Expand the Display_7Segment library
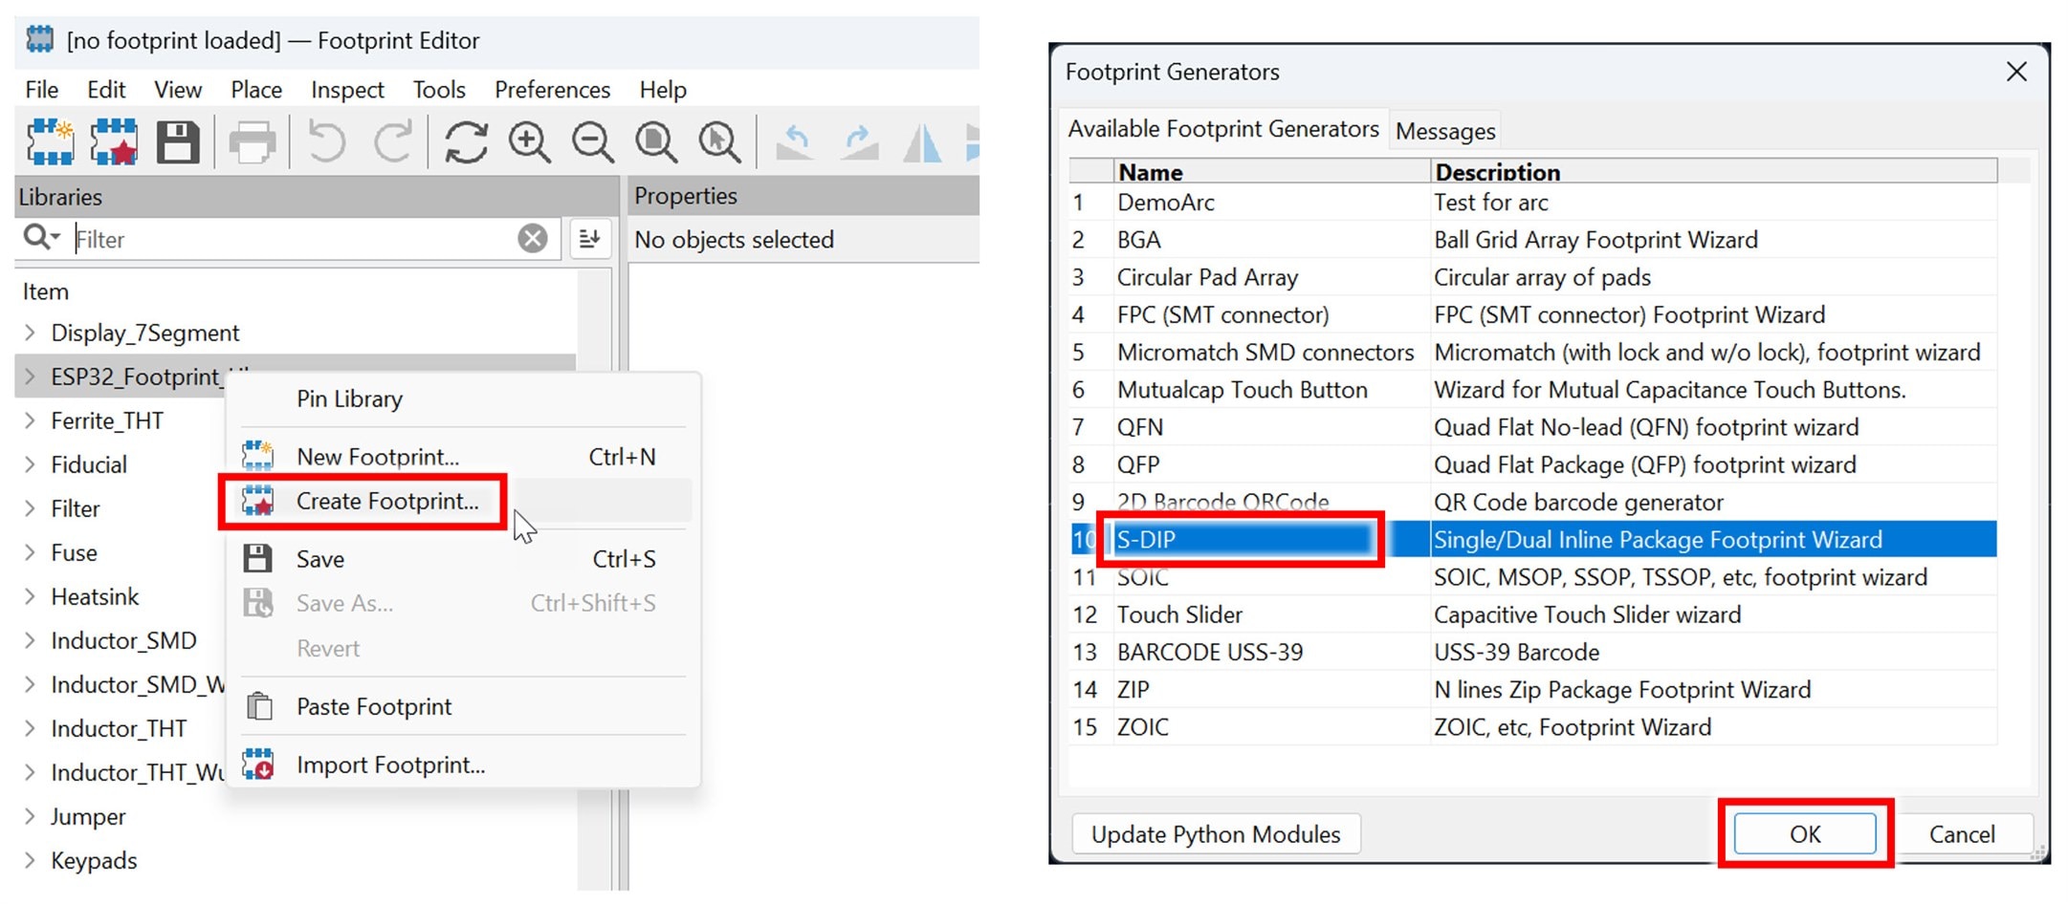The image size is (2068, 904). pyautogui.click(x=30, y=333)
